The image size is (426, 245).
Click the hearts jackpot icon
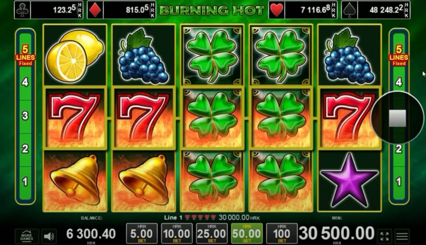click(277, 10)
